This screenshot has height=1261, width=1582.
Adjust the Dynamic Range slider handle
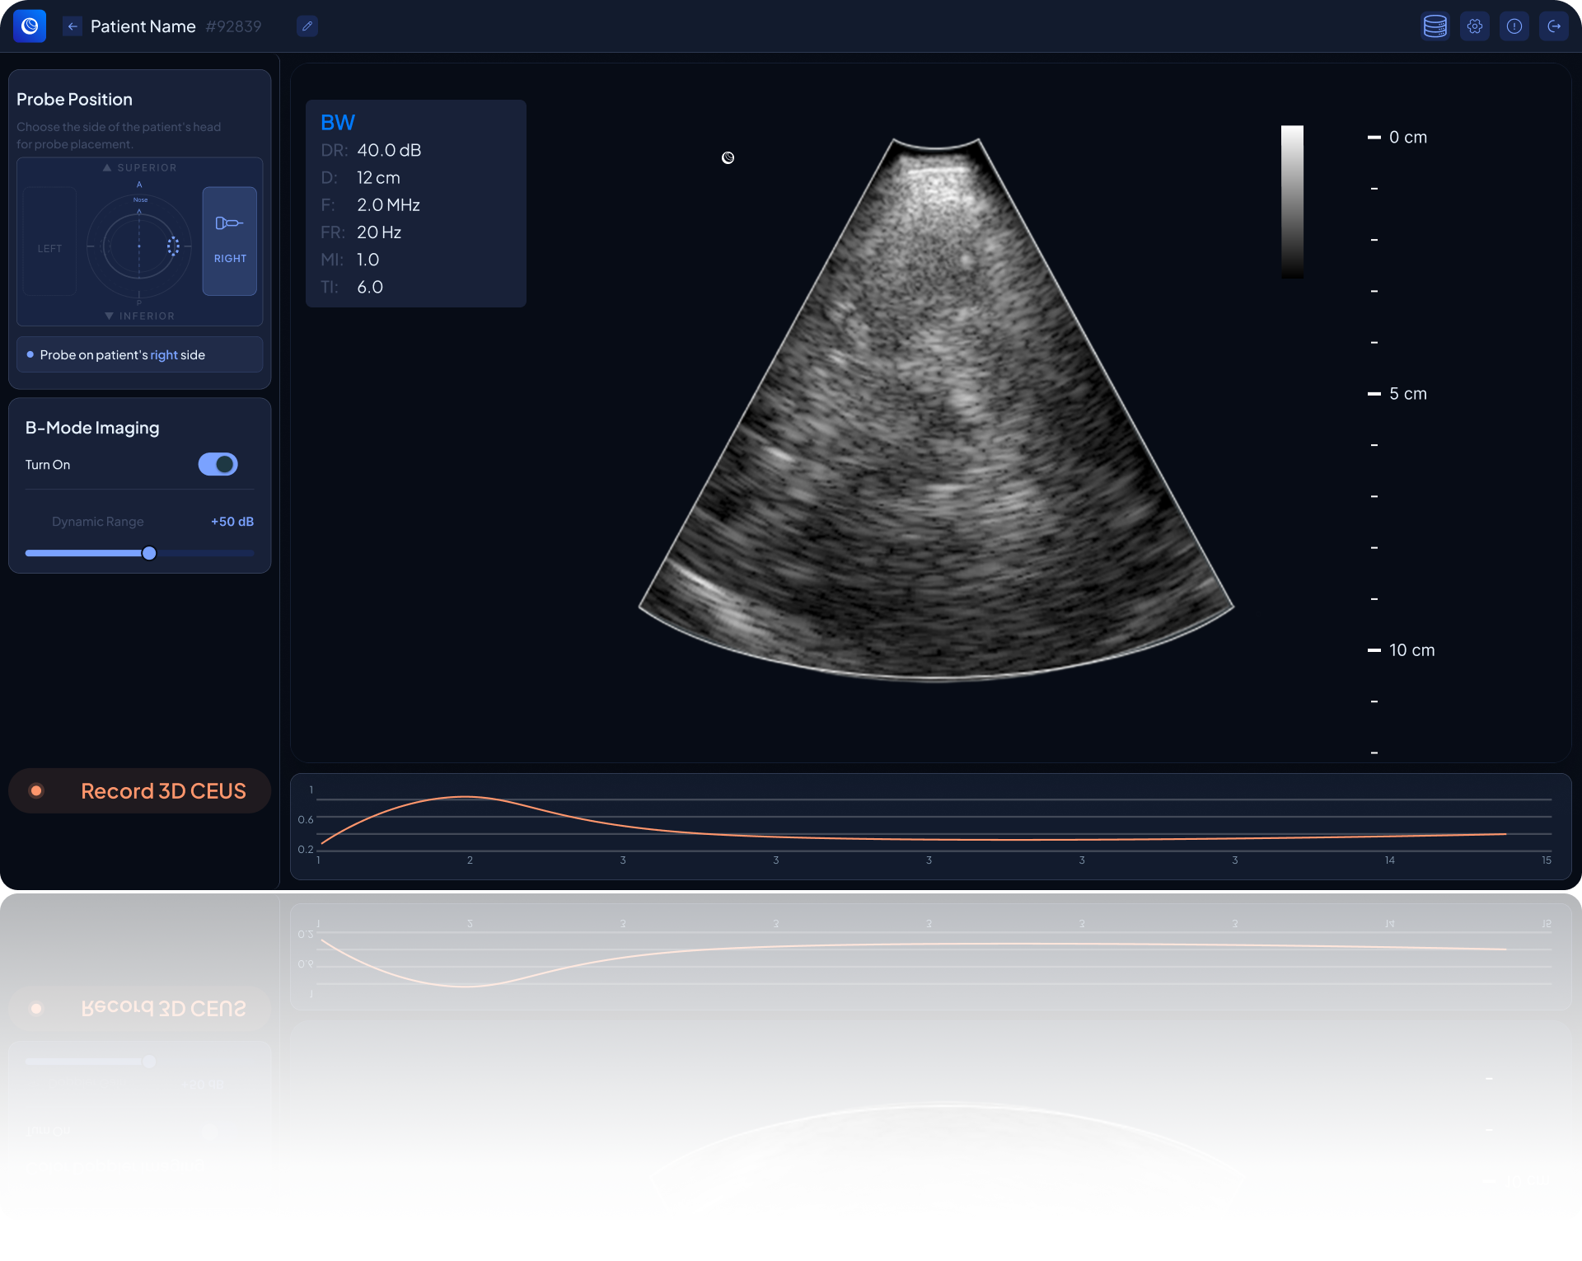pyautogui.click(x=149, y=554)
